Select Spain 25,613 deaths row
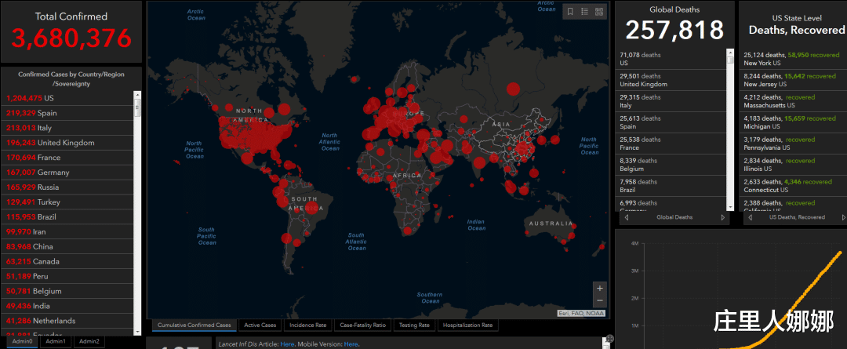The image size is (847, 349). click(x=671, y=122)
